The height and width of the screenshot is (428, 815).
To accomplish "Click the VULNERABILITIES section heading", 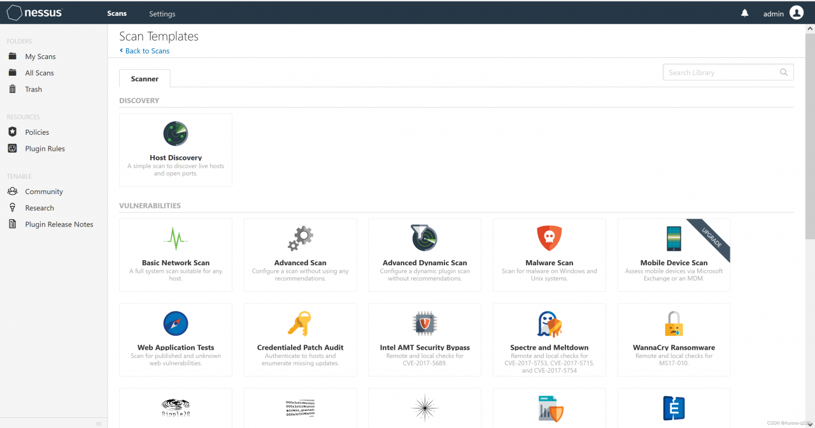I will (x=150, y=205).
